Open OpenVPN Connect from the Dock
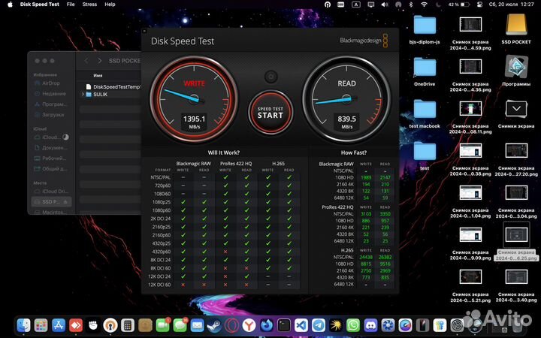 110,325
